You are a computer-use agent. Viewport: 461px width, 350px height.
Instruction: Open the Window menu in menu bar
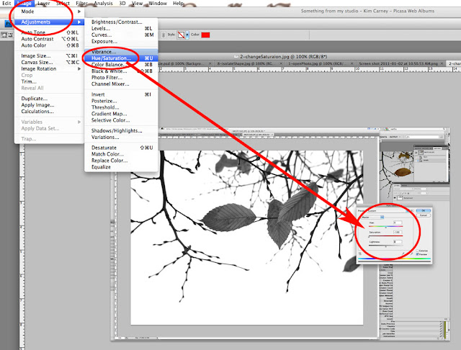pos(158,4)
